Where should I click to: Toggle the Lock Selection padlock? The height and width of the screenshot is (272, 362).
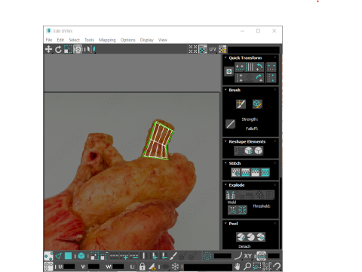pos(143,266)
